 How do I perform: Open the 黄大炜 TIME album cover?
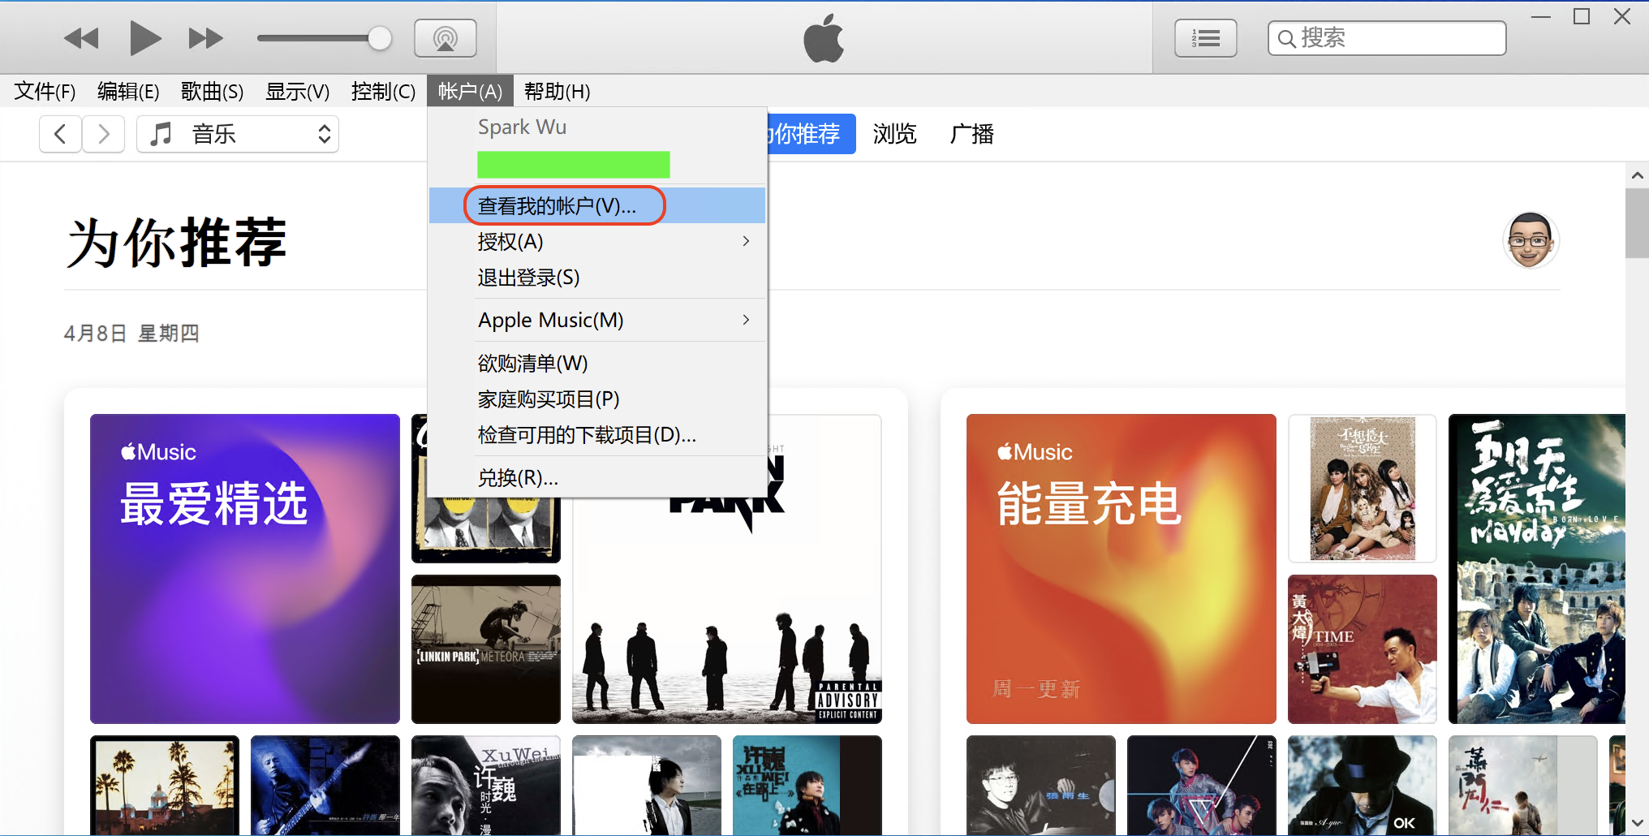click(1363, 649)
